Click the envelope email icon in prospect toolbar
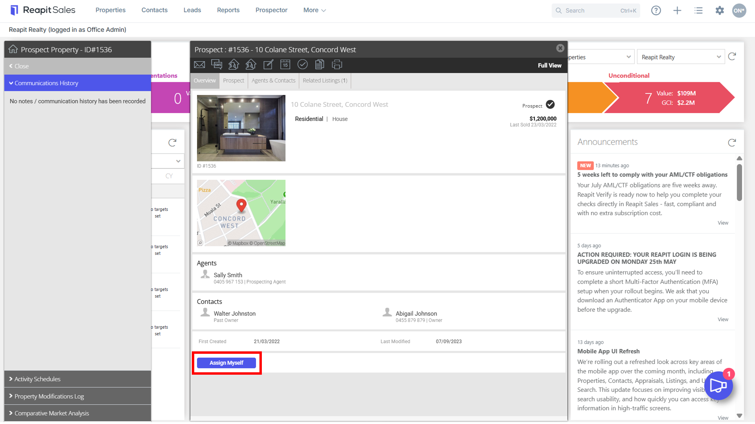This screenshot has height=424, width=755. pyautogui.click(x=199, y=65)
